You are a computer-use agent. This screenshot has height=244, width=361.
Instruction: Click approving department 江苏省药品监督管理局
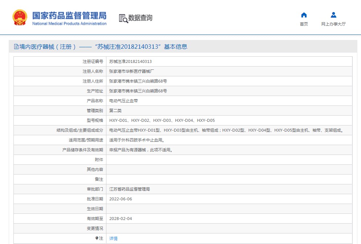[130, 189]
